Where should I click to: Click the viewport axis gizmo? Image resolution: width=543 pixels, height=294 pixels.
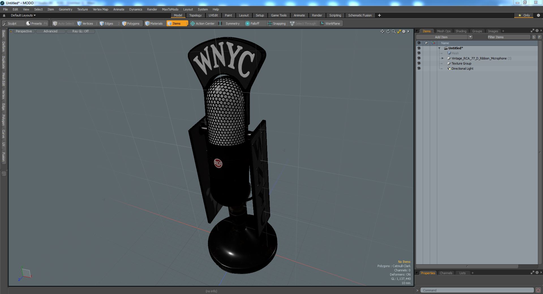coord(25,274)
